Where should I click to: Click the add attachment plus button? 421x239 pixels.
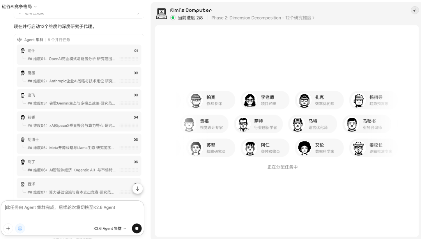tap(8, 228)
